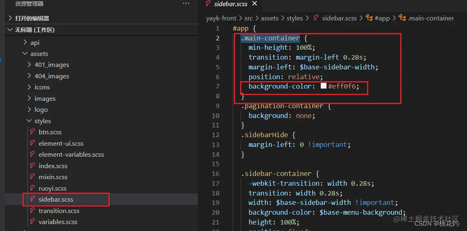Click the #app breadcrumb symbol
The image size is (467, 231).
pyautogui.click(x=382, y=18)
